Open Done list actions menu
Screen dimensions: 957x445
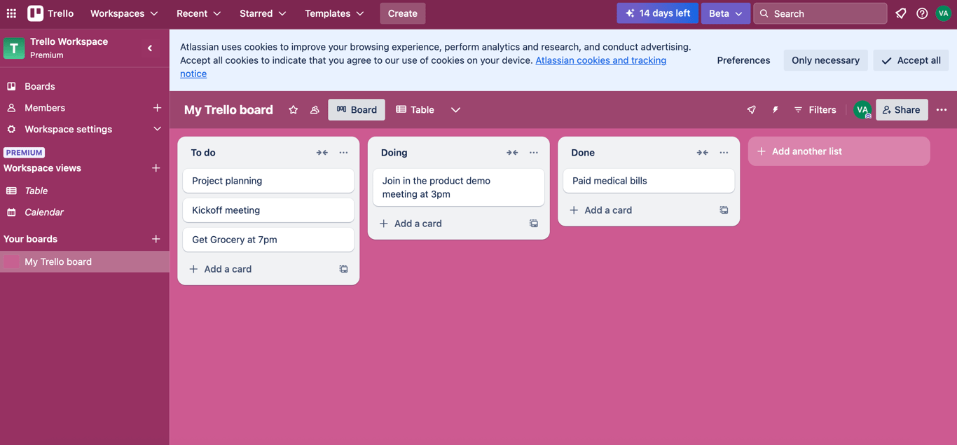pos(724,153)
